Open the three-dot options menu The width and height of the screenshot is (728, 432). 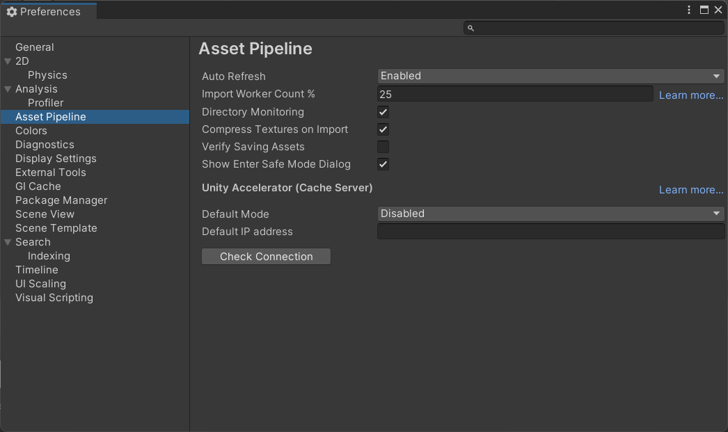click(x=689, y=10)
